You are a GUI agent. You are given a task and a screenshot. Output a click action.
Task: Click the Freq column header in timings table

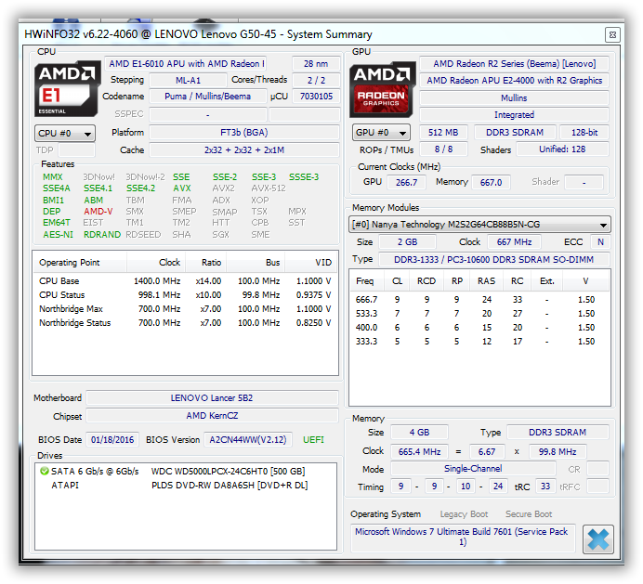[366, 281]
